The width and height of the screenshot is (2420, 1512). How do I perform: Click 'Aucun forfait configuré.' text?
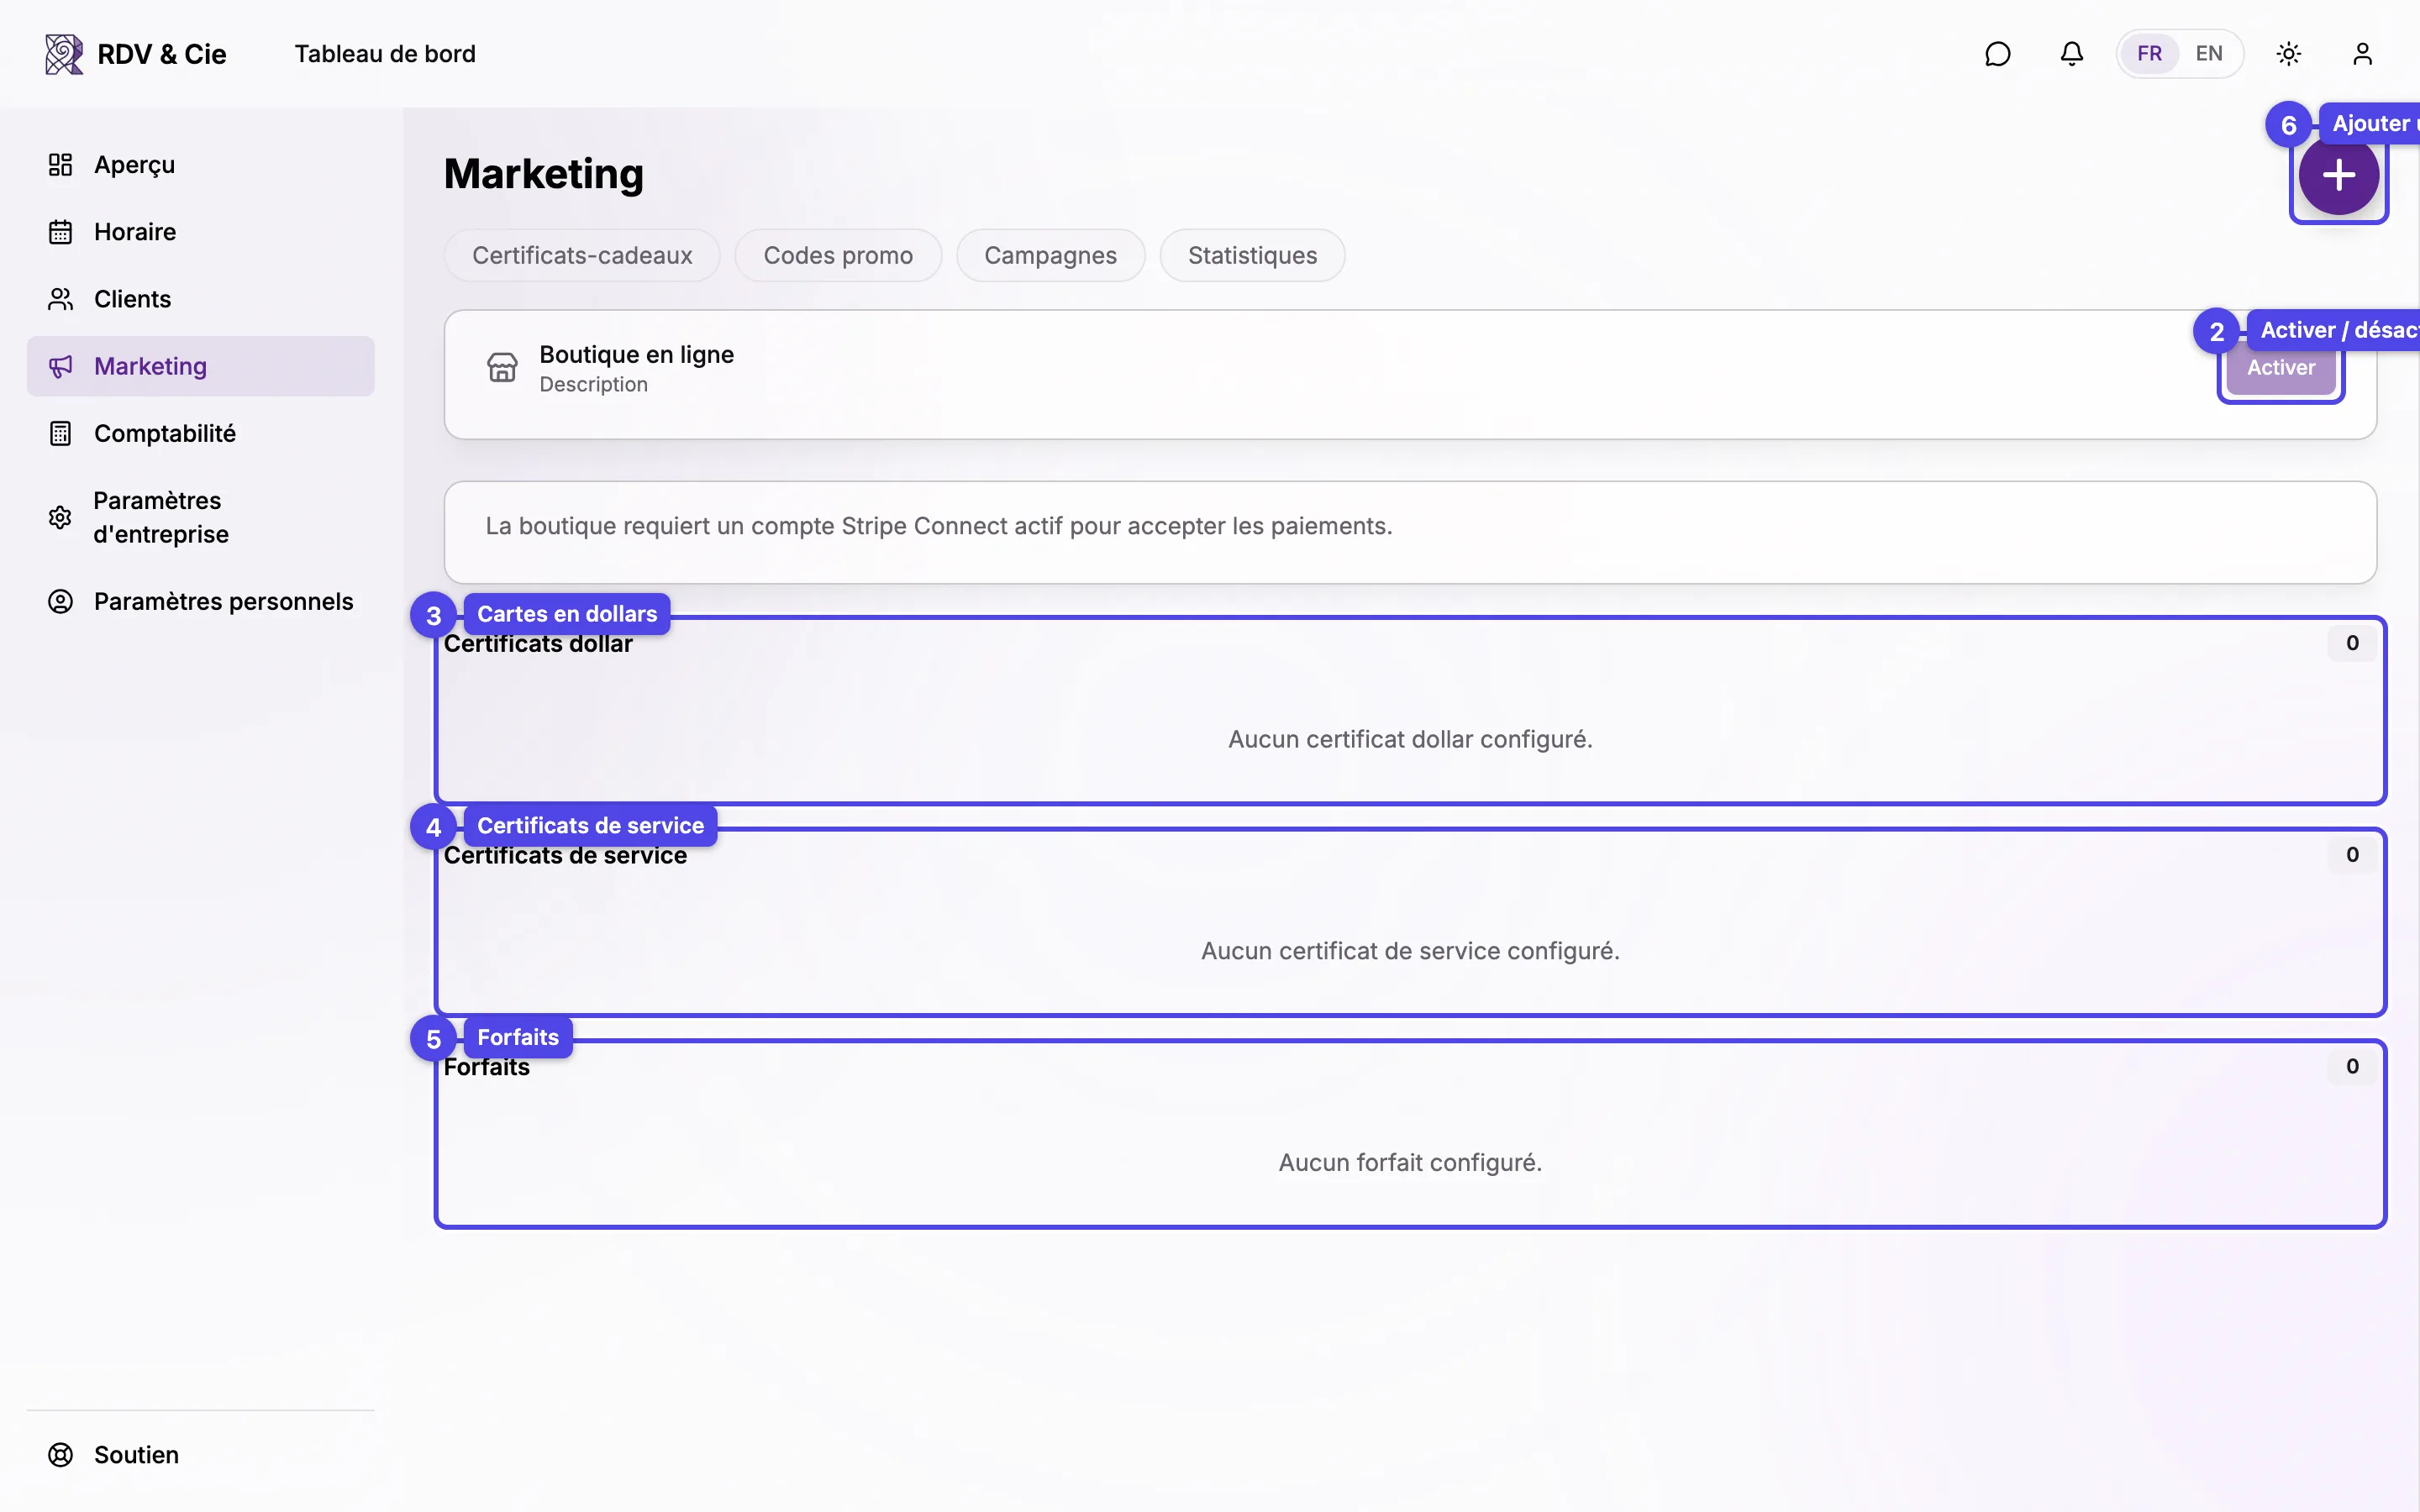tap(1410, 1162)
